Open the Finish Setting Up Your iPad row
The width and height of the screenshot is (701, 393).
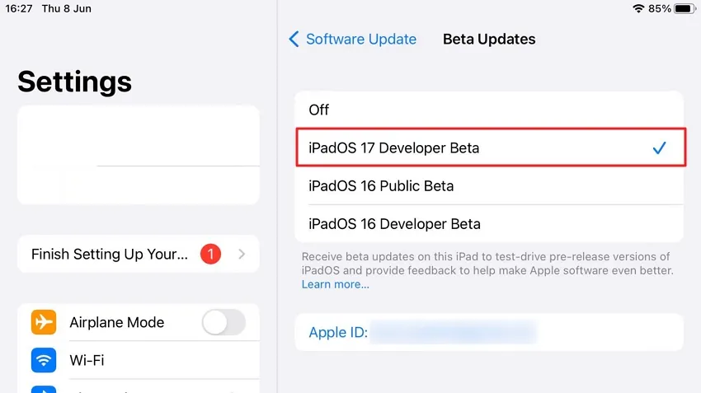pyautogui.click(x=110, y=254)
